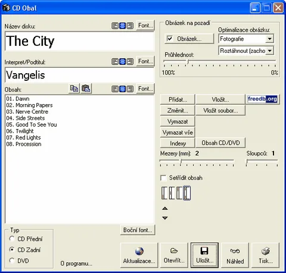Viewport: 286px width, 273px height.
Task: Open Font dialog for Obsah
Action: pos(145,89)
